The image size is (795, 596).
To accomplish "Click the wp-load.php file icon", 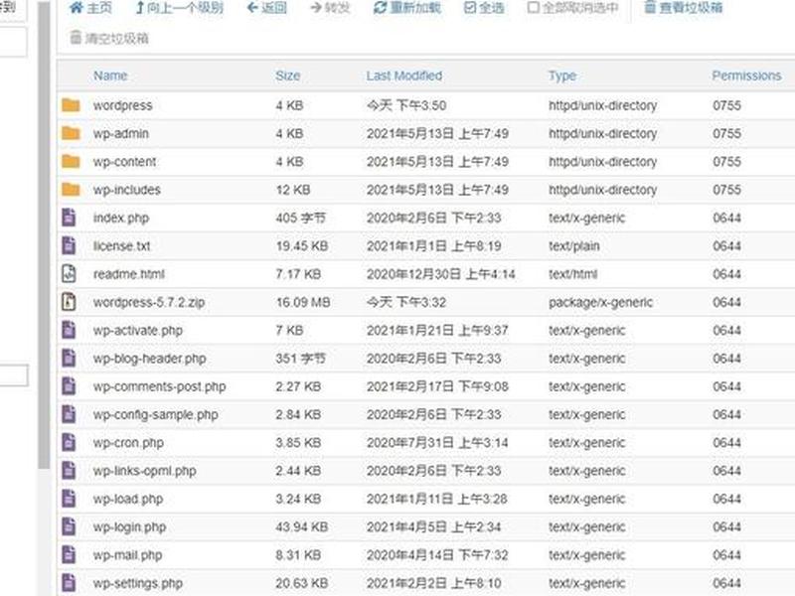I will tap(69, 500).
